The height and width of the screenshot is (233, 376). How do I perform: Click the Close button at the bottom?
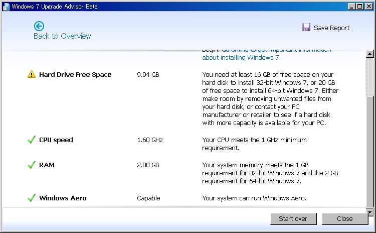(x=345, y=218)
